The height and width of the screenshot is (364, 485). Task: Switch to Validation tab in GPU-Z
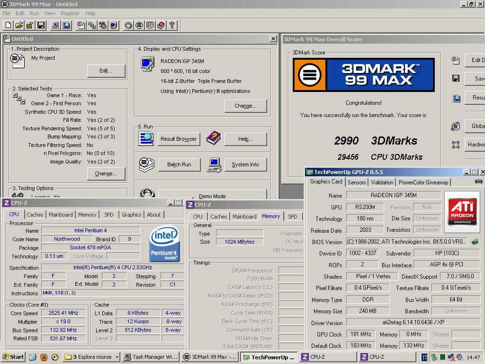(382, 182)
